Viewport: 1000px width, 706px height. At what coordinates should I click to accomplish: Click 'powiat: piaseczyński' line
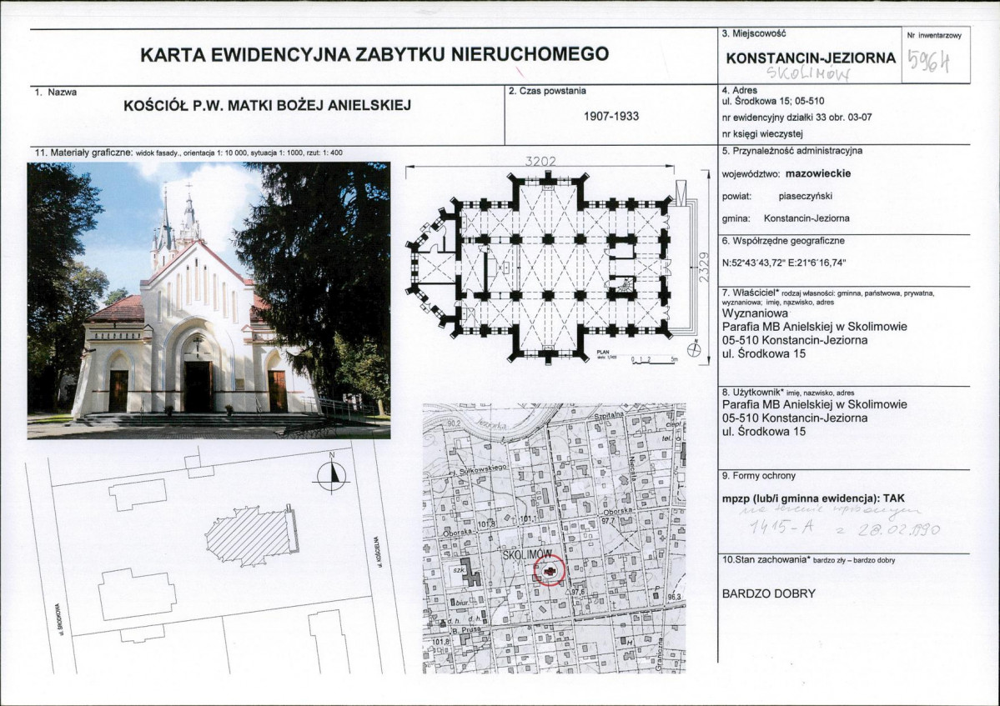776,196
